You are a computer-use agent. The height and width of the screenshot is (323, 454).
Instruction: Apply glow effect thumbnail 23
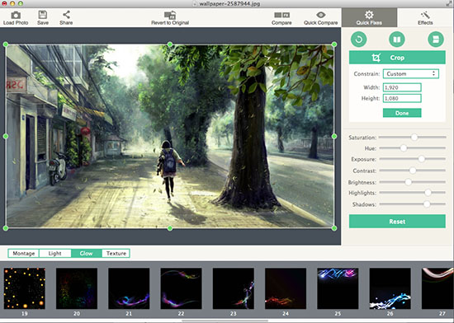pos(234,288)
